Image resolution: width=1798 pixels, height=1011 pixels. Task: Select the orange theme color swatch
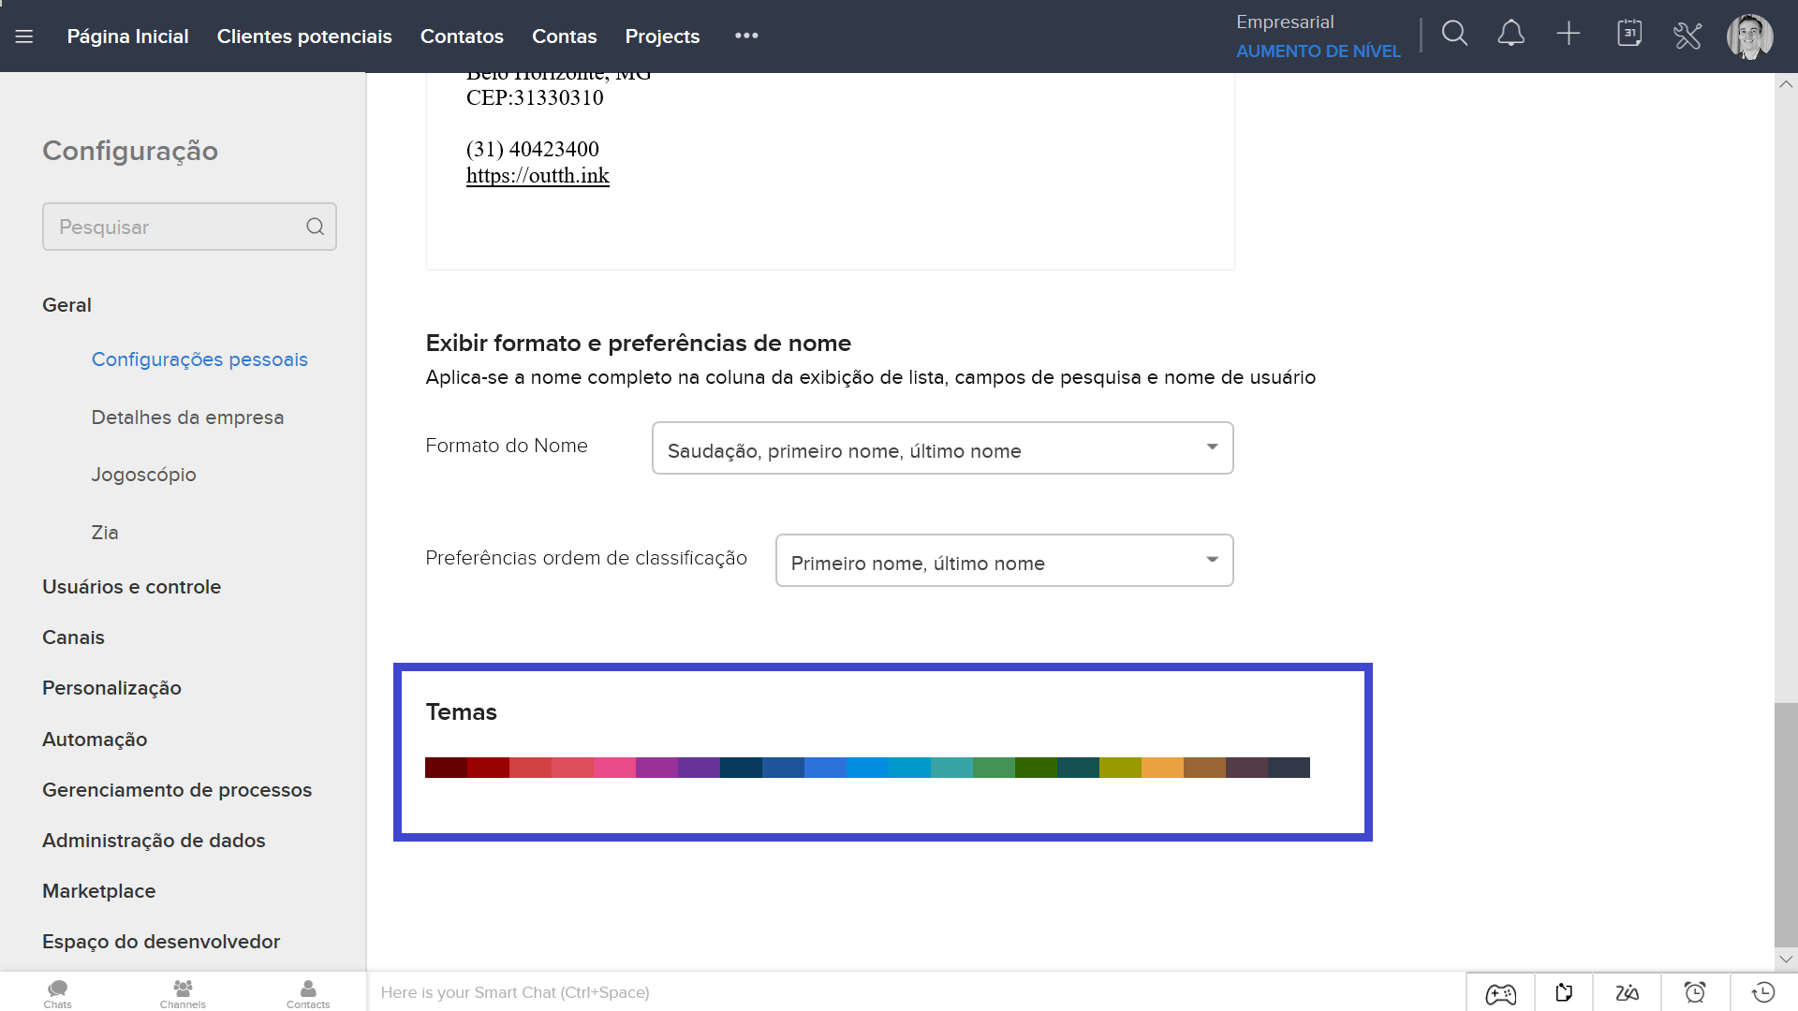pyautogui.click(x=1162, y=769)
